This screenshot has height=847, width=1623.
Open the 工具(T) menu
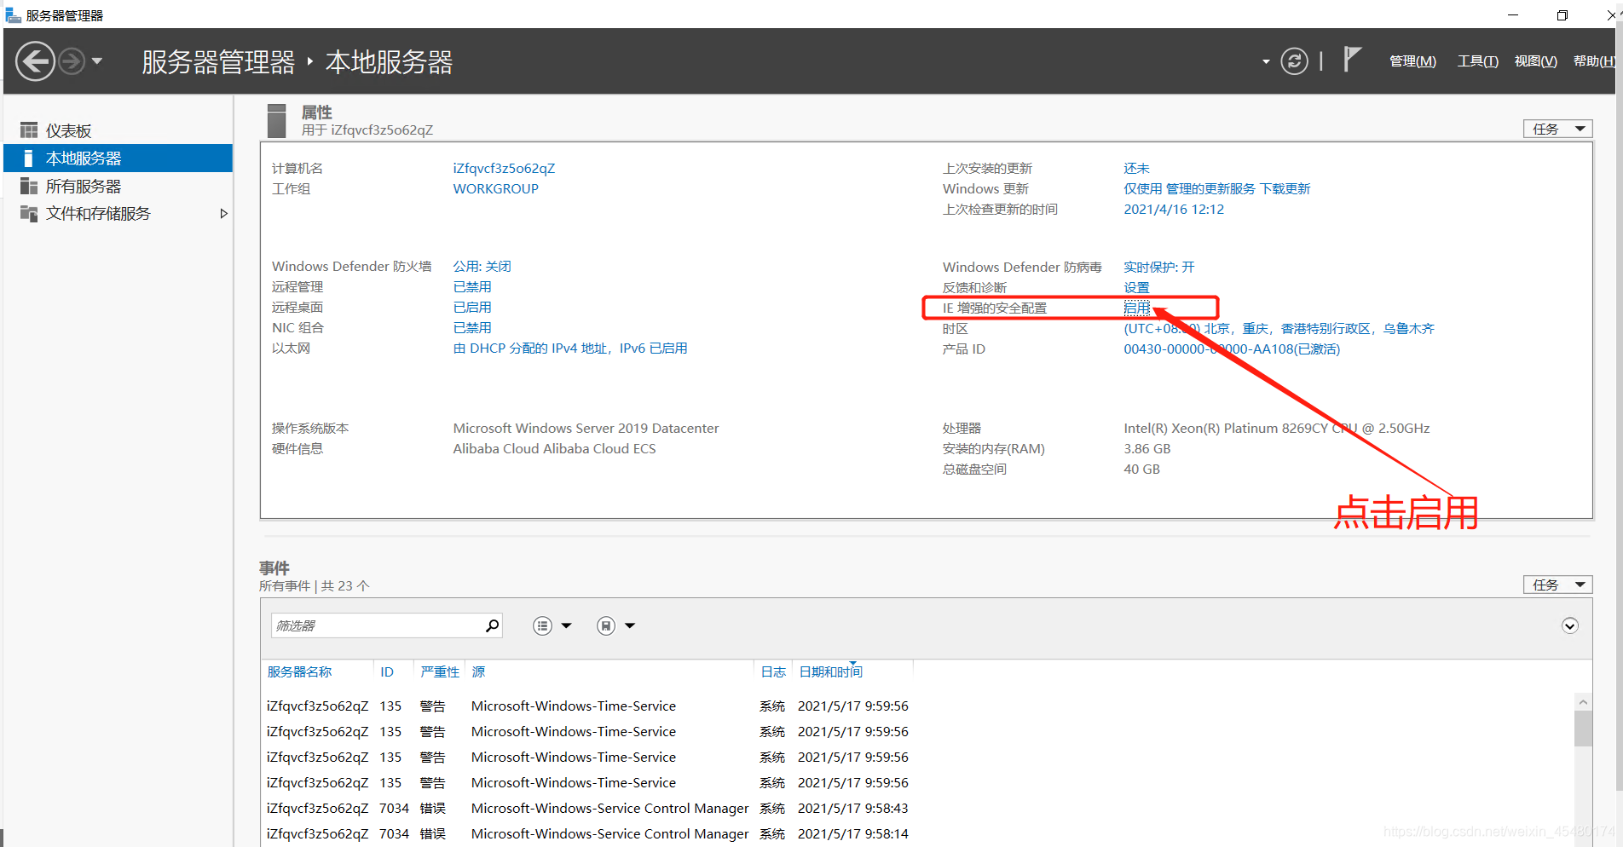pyautogui.click(x=1477, y=61)
